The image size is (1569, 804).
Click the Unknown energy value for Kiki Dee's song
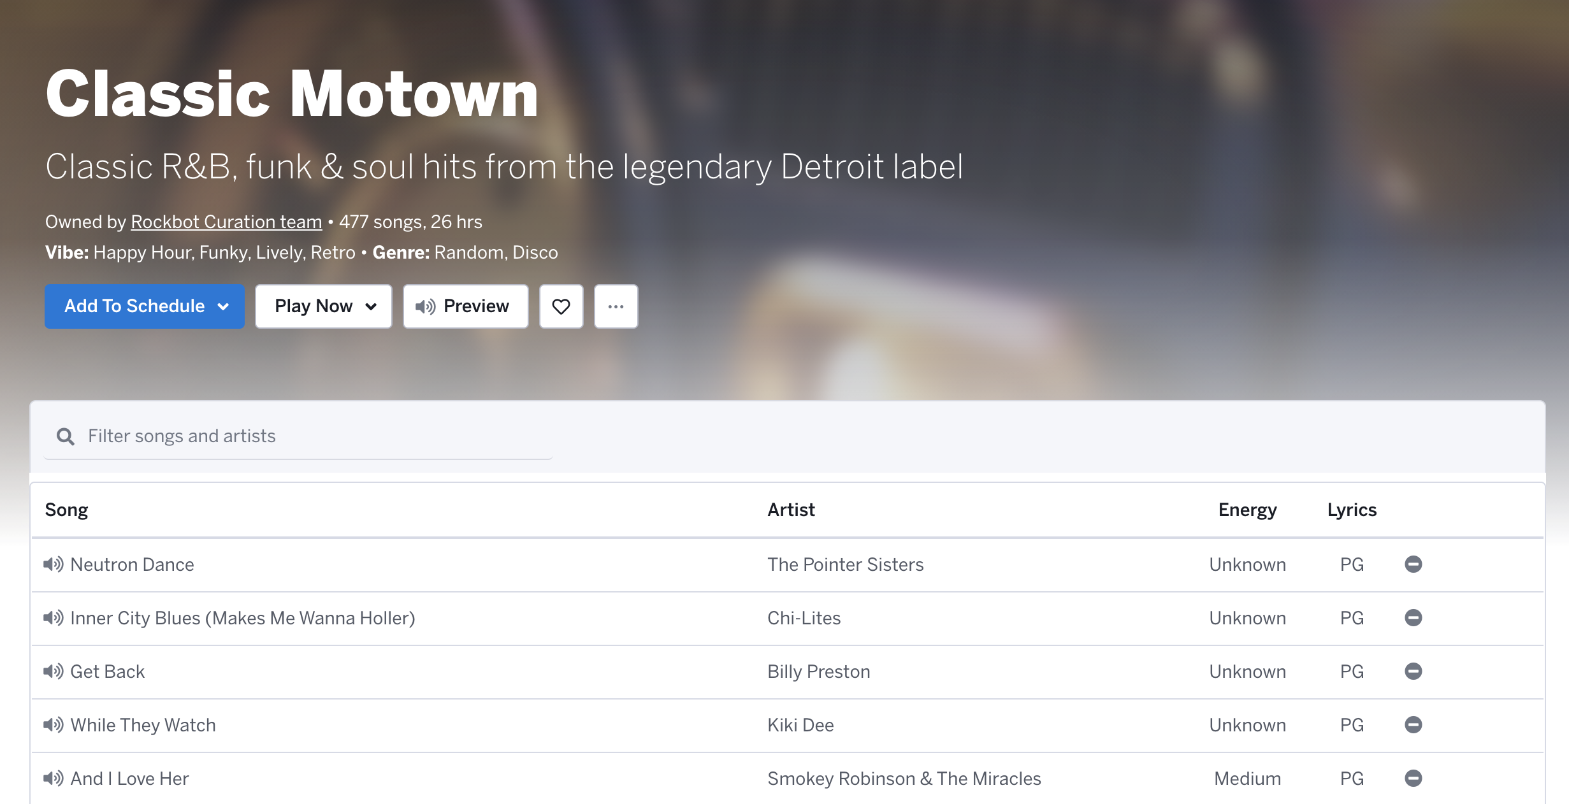(x=1248, y=725)
